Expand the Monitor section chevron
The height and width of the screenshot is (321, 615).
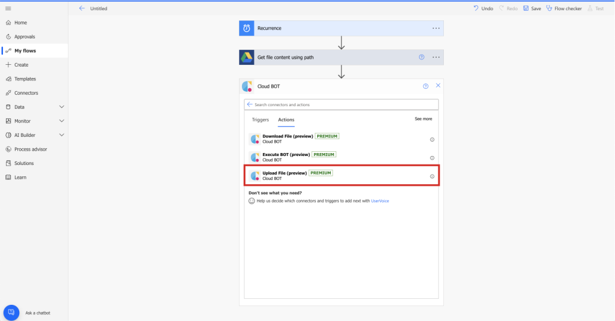click(x=62, y=121)
